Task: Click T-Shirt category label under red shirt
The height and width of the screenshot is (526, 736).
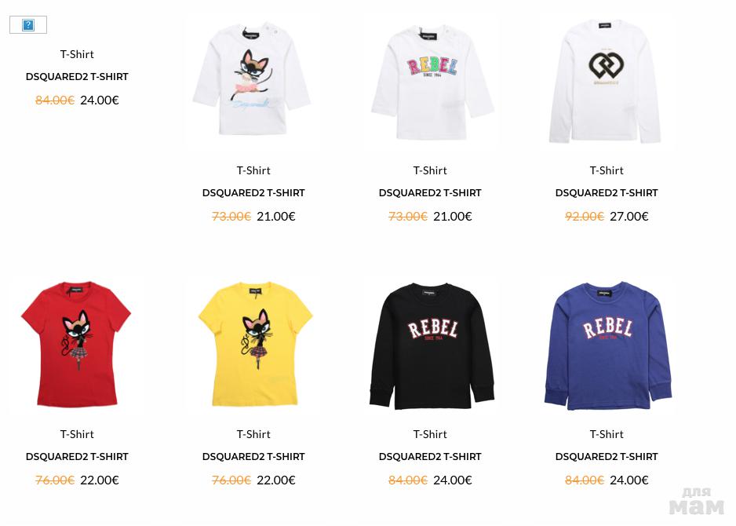Action: click(x=77, y=434)
